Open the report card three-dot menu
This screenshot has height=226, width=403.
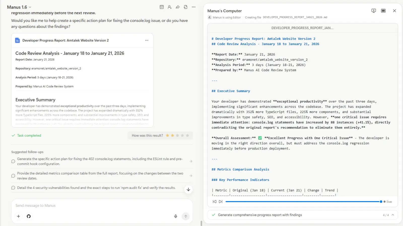coord(147,40)
